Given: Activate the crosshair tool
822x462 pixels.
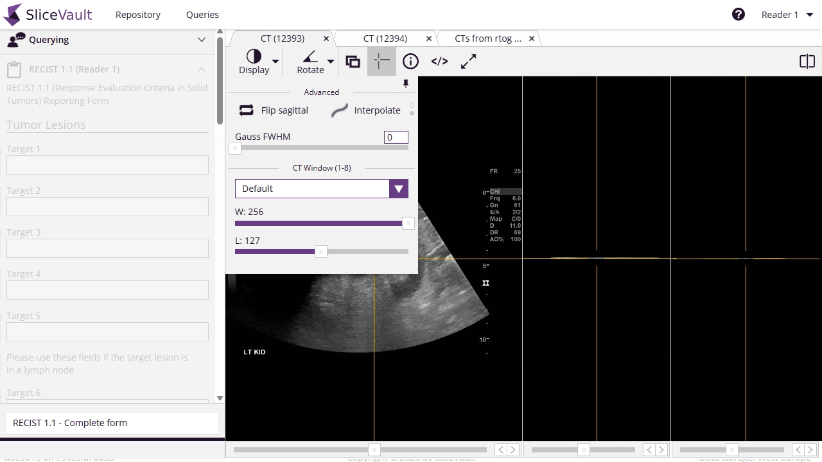Looking at the screenshot, I should tap(381, 61).
